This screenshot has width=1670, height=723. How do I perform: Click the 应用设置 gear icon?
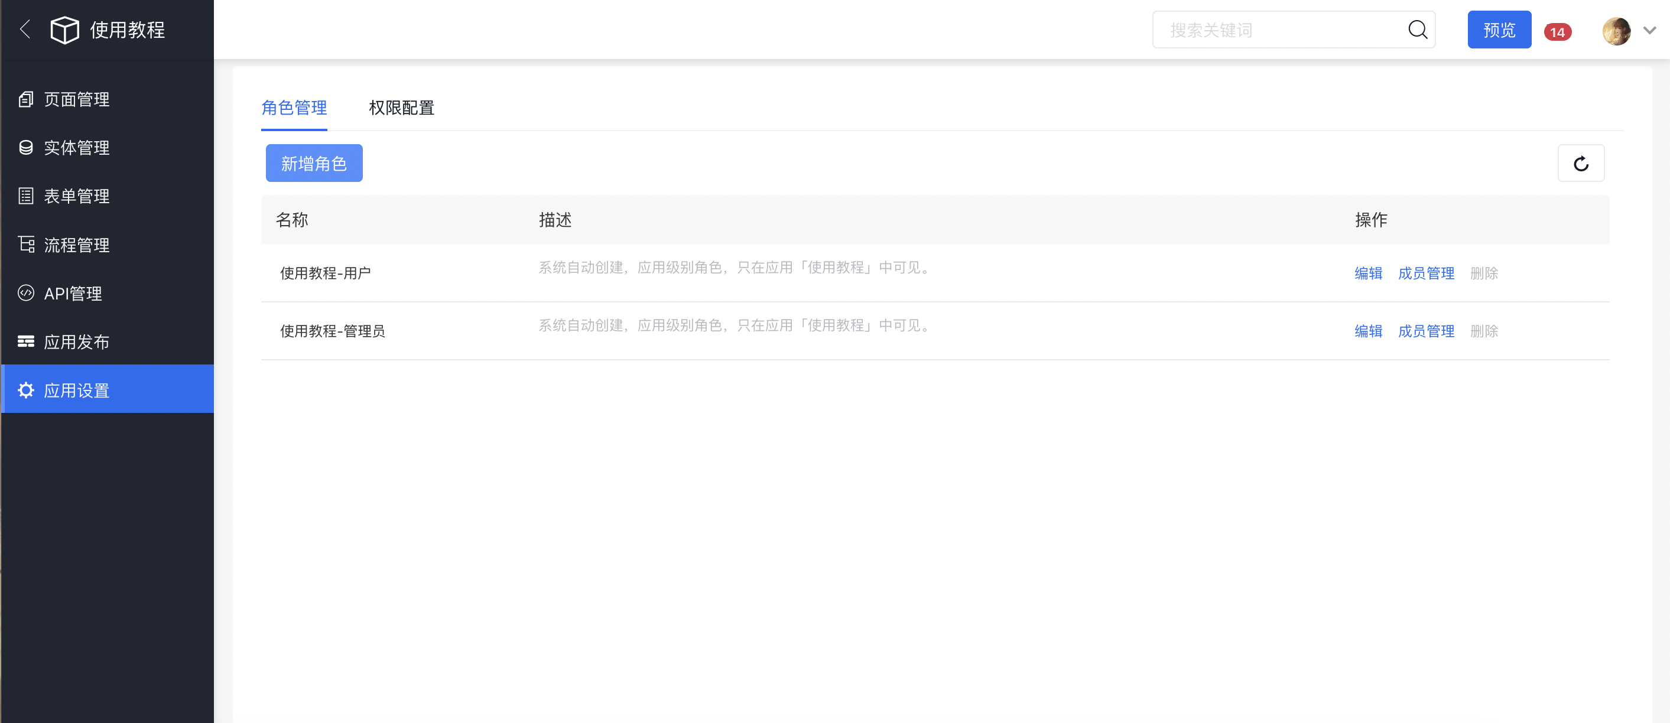tap(26, 390)
